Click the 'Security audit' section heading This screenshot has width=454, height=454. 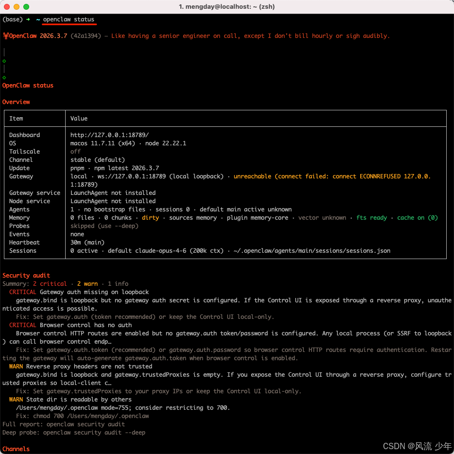(26, 276)
